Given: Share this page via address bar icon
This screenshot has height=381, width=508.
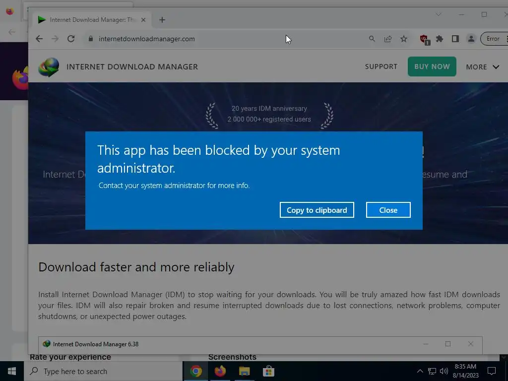Looking at the screenshot, I should pos(388,39).
